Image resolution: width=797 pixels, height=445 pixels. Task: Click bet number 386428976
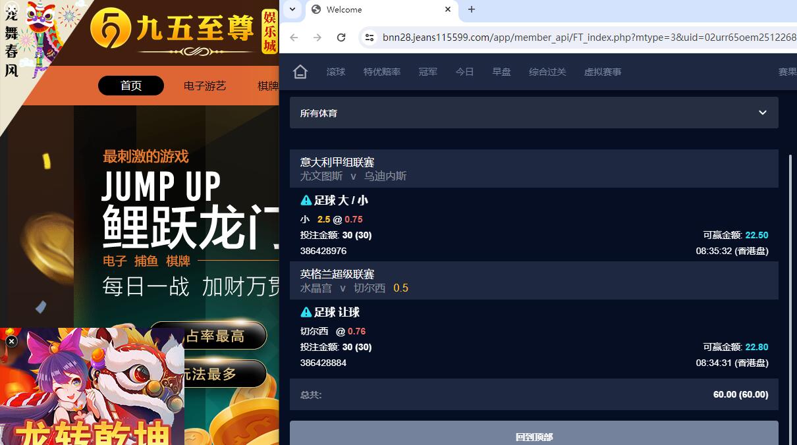click(323, 251)
